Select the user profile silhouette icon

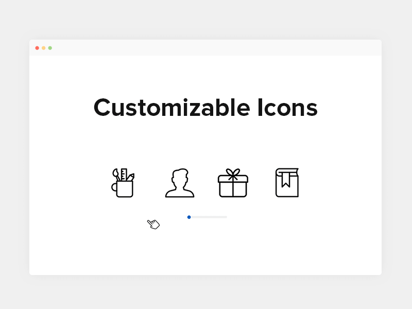coord(180,183)
